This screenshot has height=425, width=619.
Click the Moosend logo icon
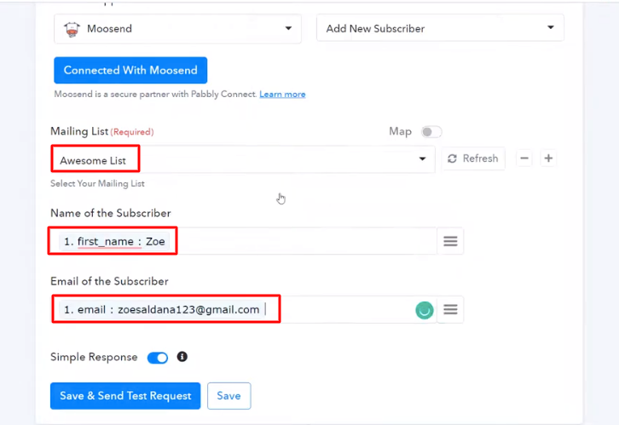(72, 29)
